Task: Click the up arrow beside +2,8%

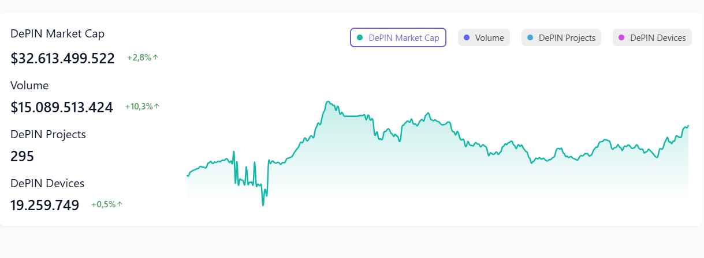Action: pos(156,58)
